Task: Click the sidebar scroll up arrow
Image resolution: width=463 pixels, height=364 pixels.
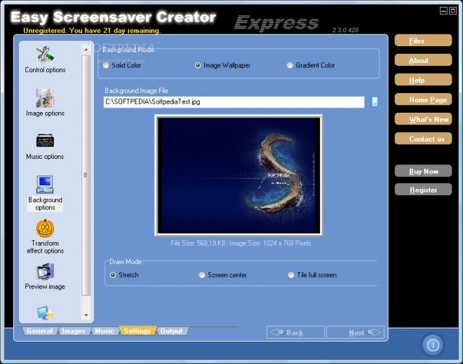Action: click(86, 50)
